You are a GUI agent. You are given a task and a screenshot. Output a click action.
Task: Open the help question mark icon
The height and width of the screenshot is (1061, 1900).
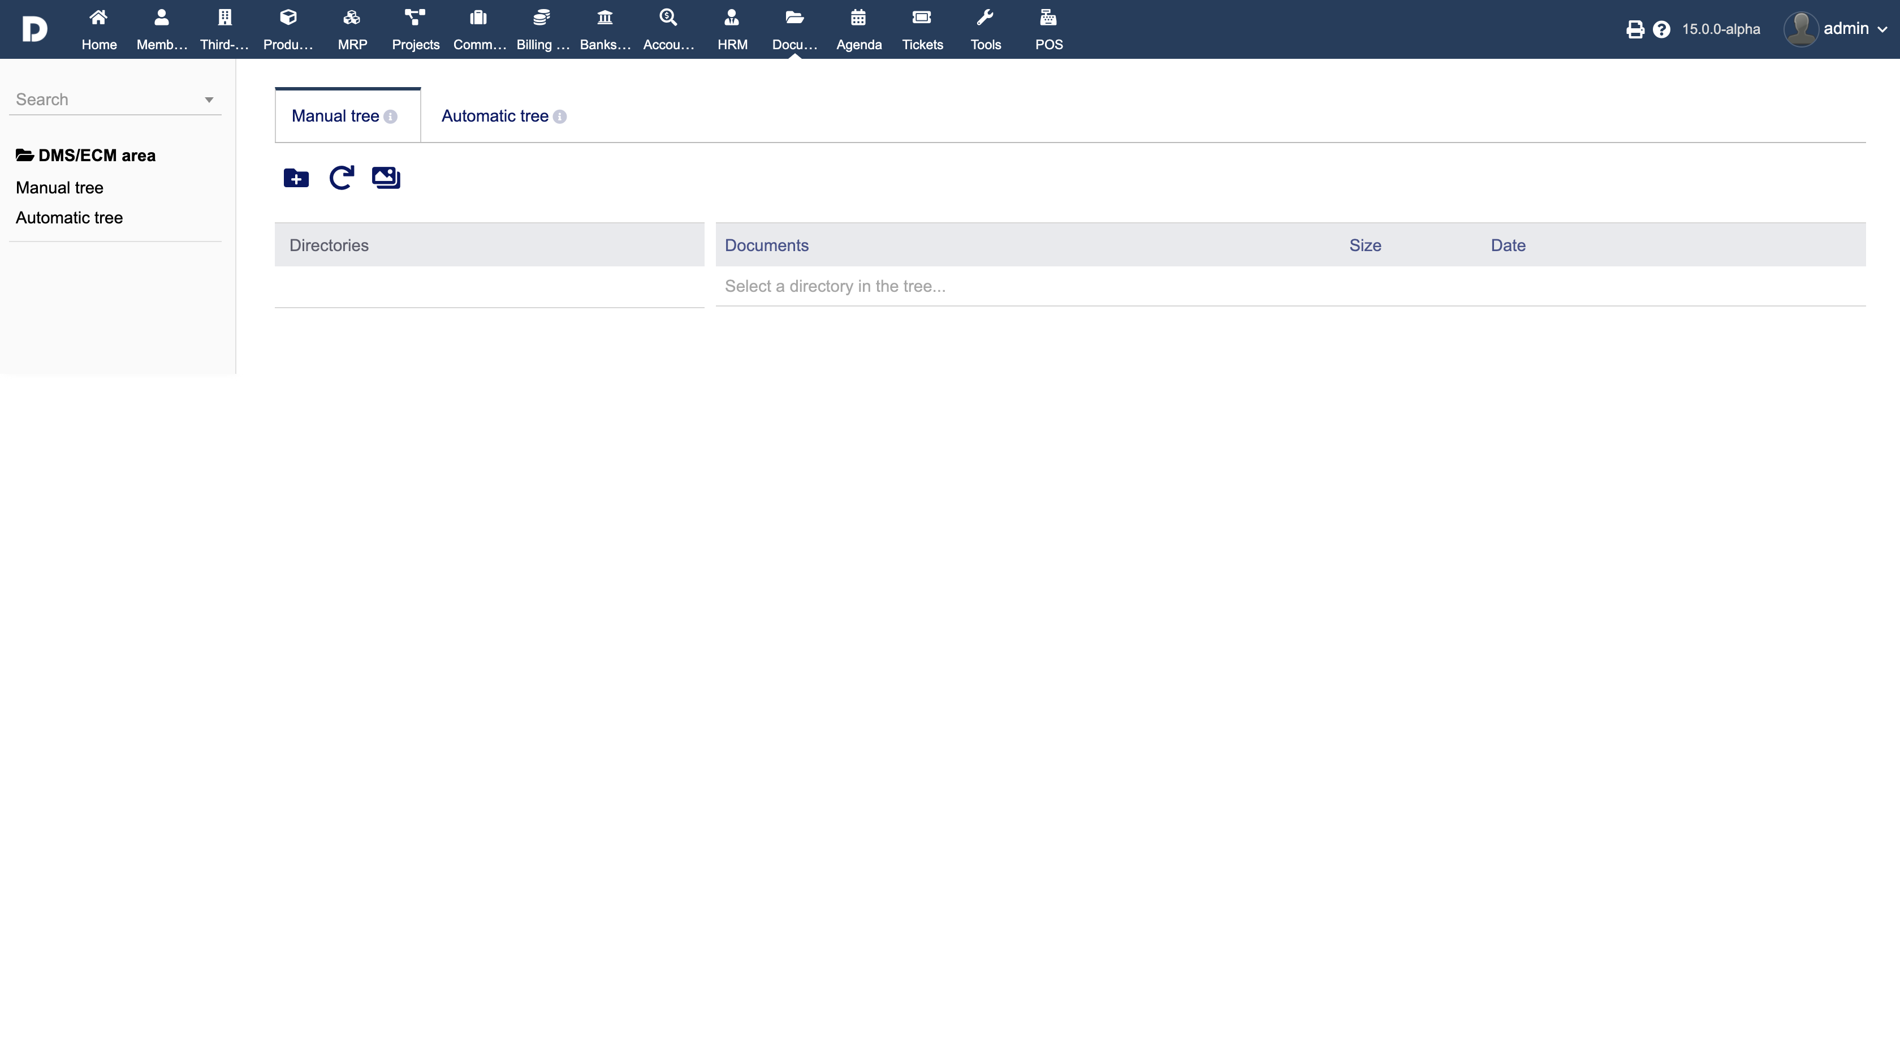click(1661, 29)
